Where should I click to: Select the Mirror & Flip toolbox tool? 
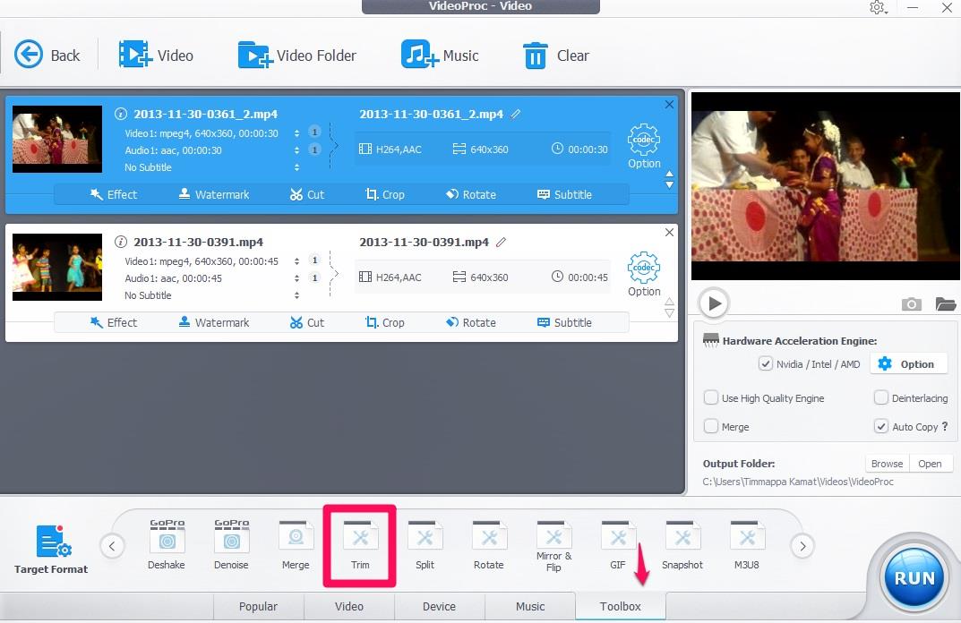tap(553, 546)
